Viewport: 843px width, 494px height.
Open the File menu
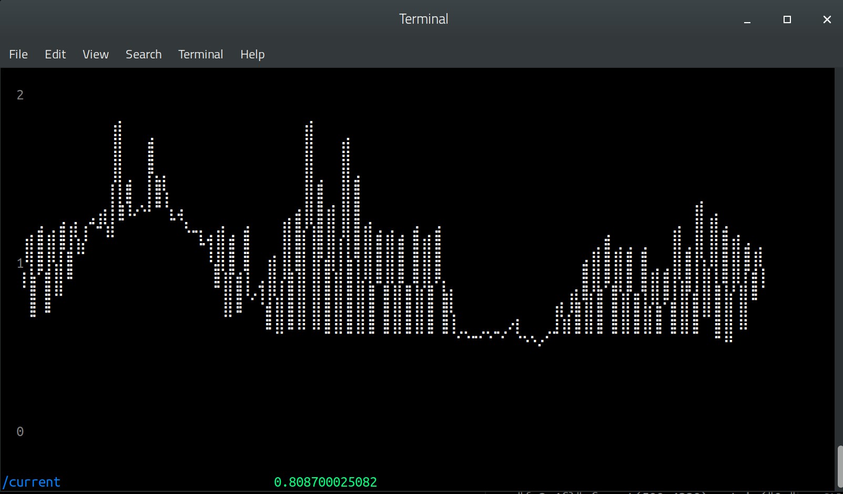(18, 54)
